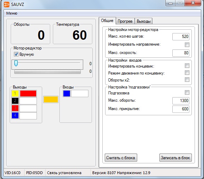Click the blue output 4 indicator
This screenshot has width=204, height=179.
(15, 116)
